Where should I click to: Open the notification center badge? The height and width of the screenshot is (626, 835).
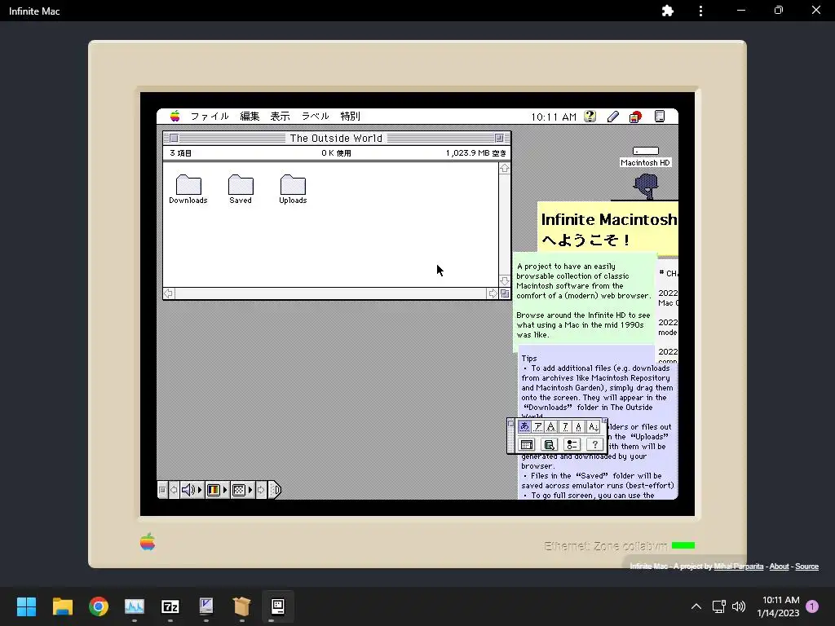pyautogui.click(x=812, y=606)
